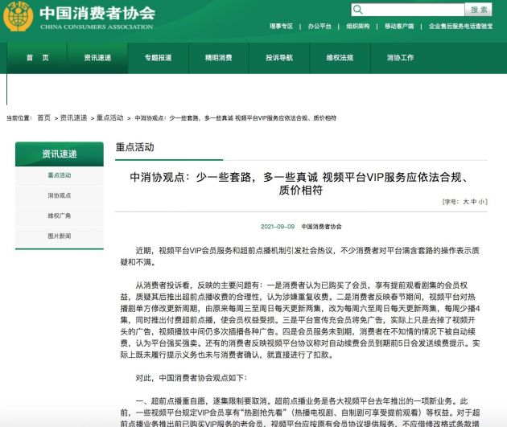
Task: Open the 移动客户端 top link
Action: coord(399,27)
